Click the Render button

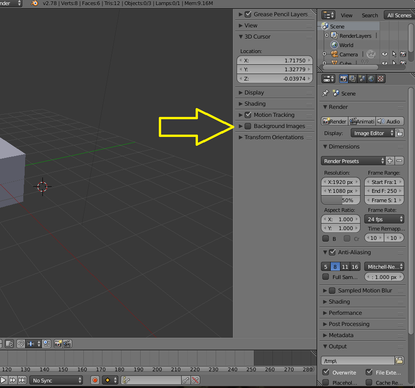pyautogui.click(x=334, y=121)
